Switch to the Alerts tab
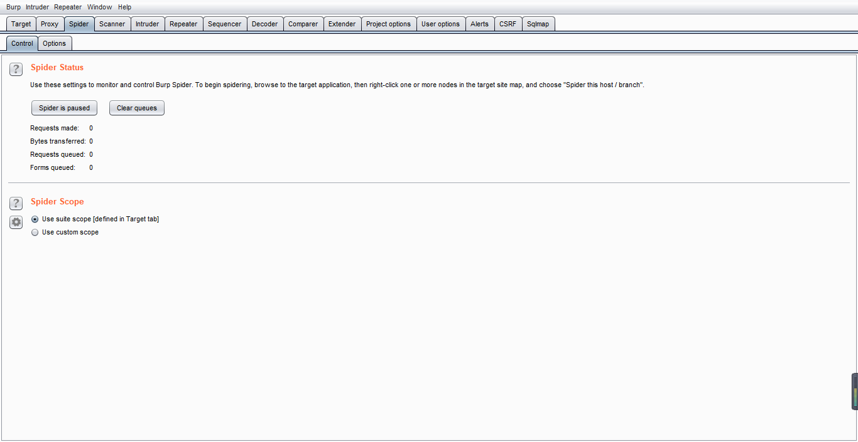858x442 pixels. click(x=480, y=24)
